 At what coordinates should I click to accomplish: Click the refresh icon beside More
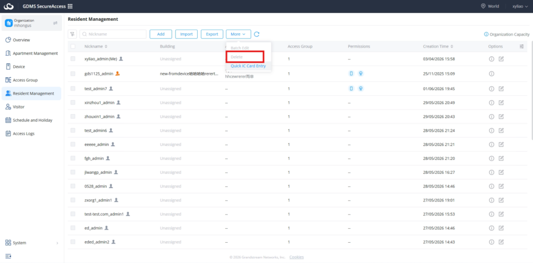(x=257, y=34)
